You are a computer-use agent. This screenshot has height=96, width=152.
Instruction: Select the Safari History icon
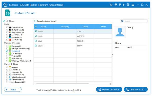[x=10, y=80]
